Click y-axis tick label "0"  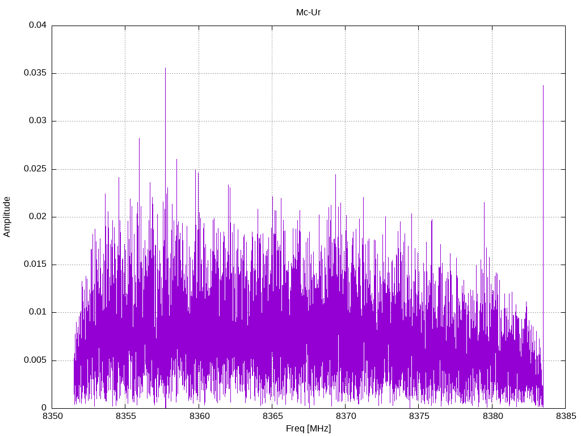click(x=44, y=408)
